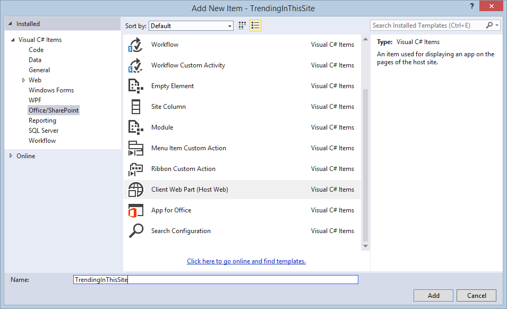507x309 pixels.
Task: Select the 'Ribbon Custom Action' label
Action: 183,169
